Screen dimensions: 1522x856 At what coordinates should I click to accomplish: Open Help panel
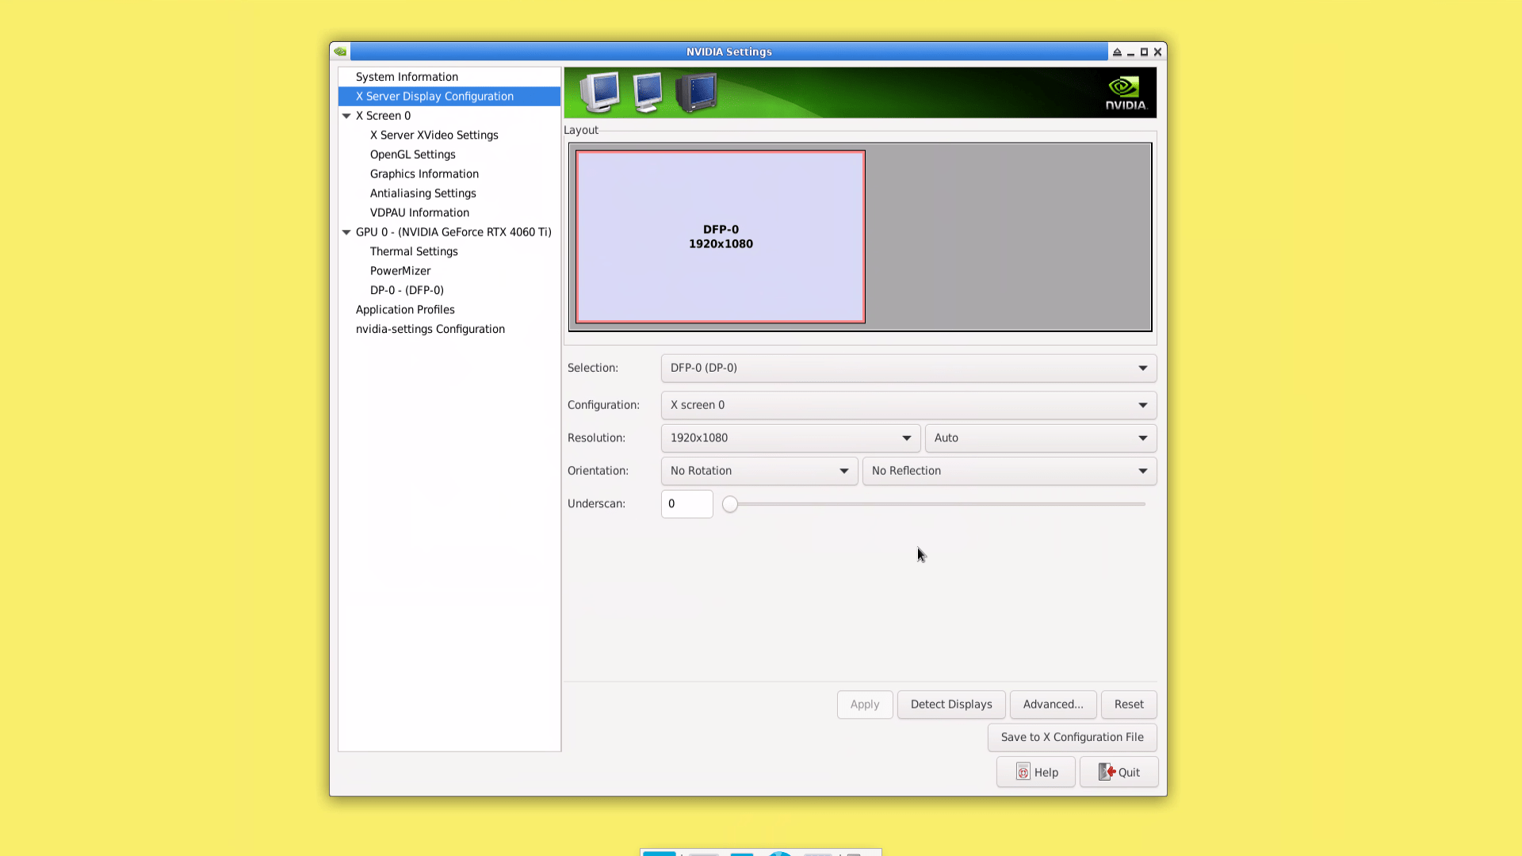coord(1035,772)
